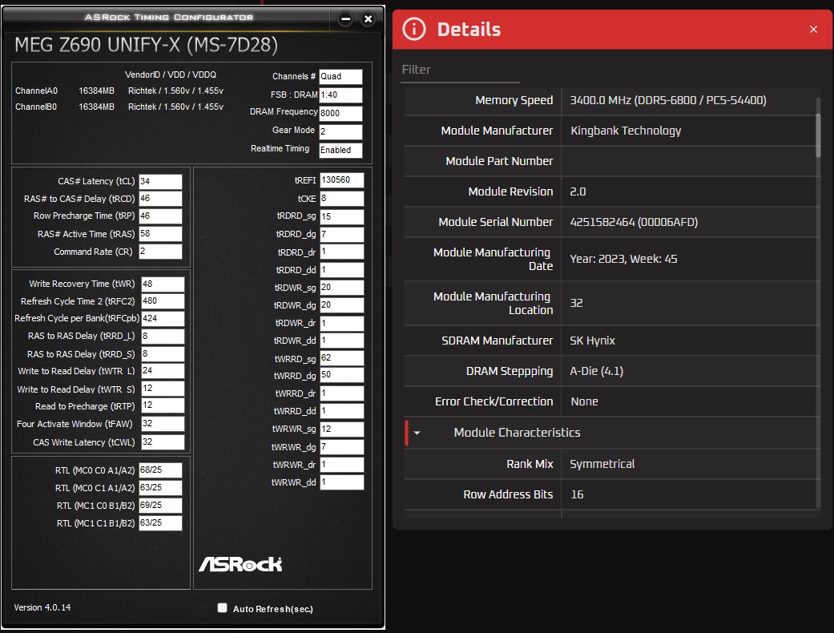
Task: Click the Row Precharge Time (tRP) field
Action: 160,216
